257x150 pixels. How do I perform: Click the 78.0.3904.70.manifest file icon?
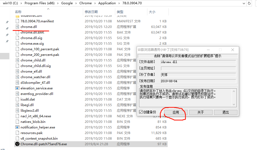coord(17,21)
